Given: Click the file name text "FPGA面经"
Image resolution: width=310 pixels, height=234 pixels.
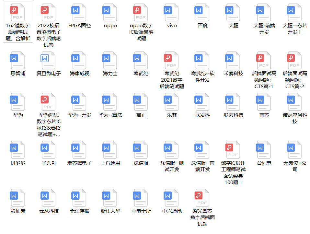Looking at the screenshot, I should click(79, 26).
